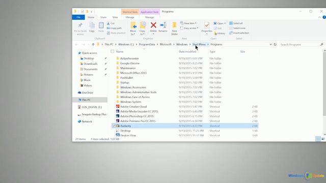Create a New folder from ribbon
This screenshot has height=183, width=326.
174,28
